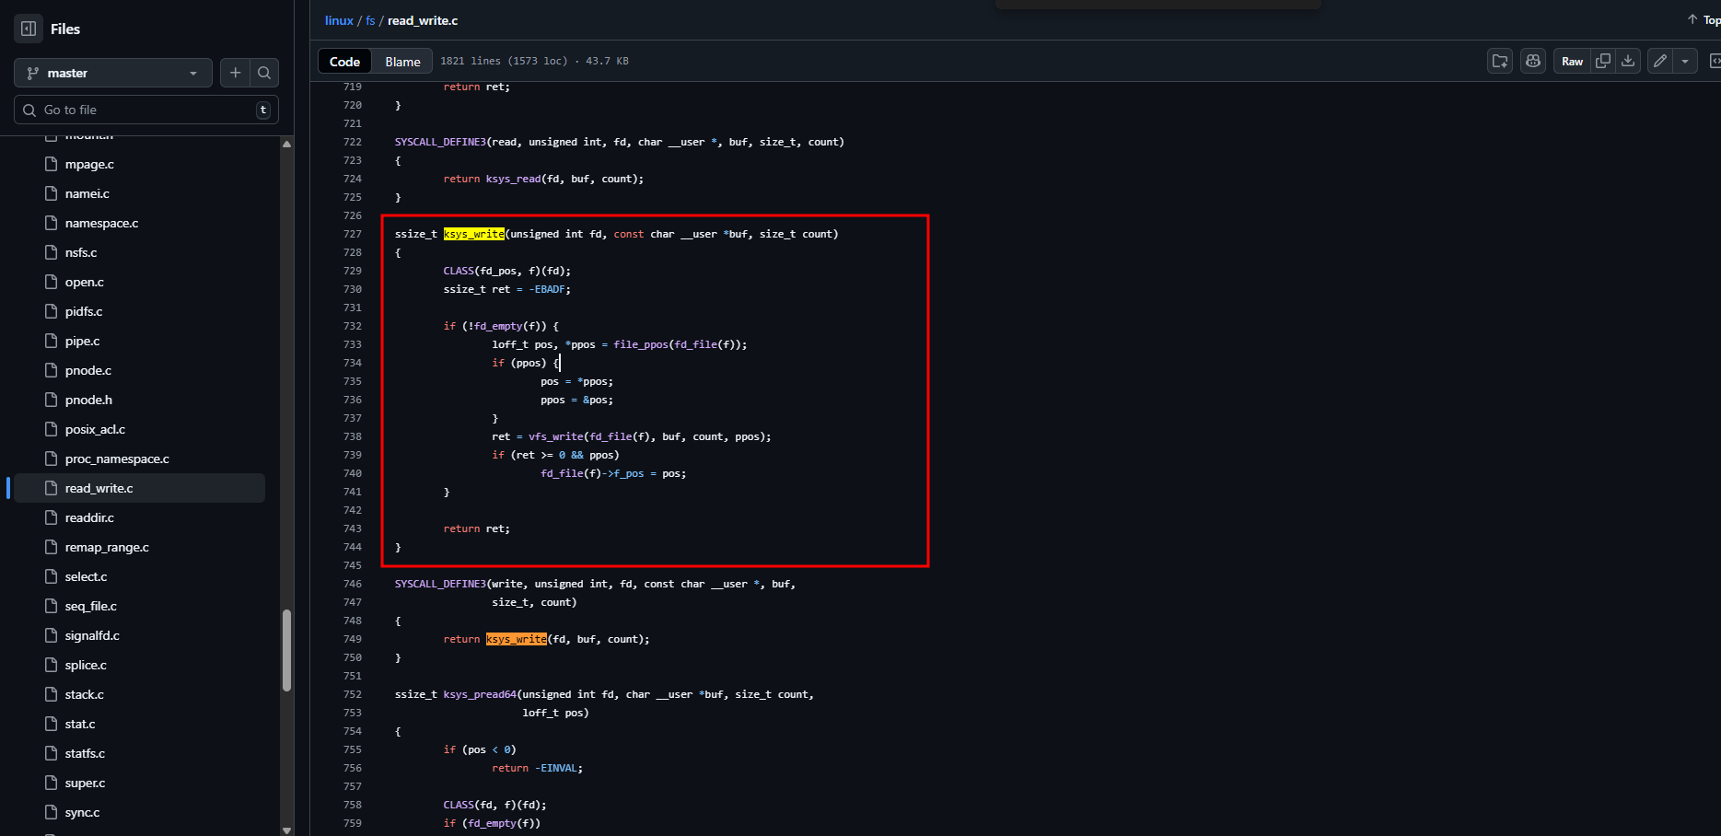The width and height of the screenshot is (1721, 836).
Task: Click ksys_read on line 724
Action: pos(514,179)
